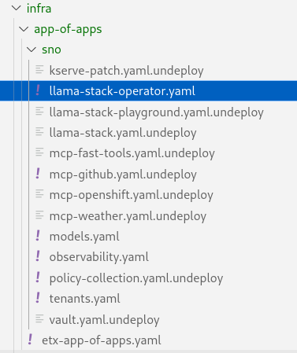Image resolution: width=297 pixels, height=353 pixels.
Task: Collapse the infra folder chevron
Action: tap(17, 8)
